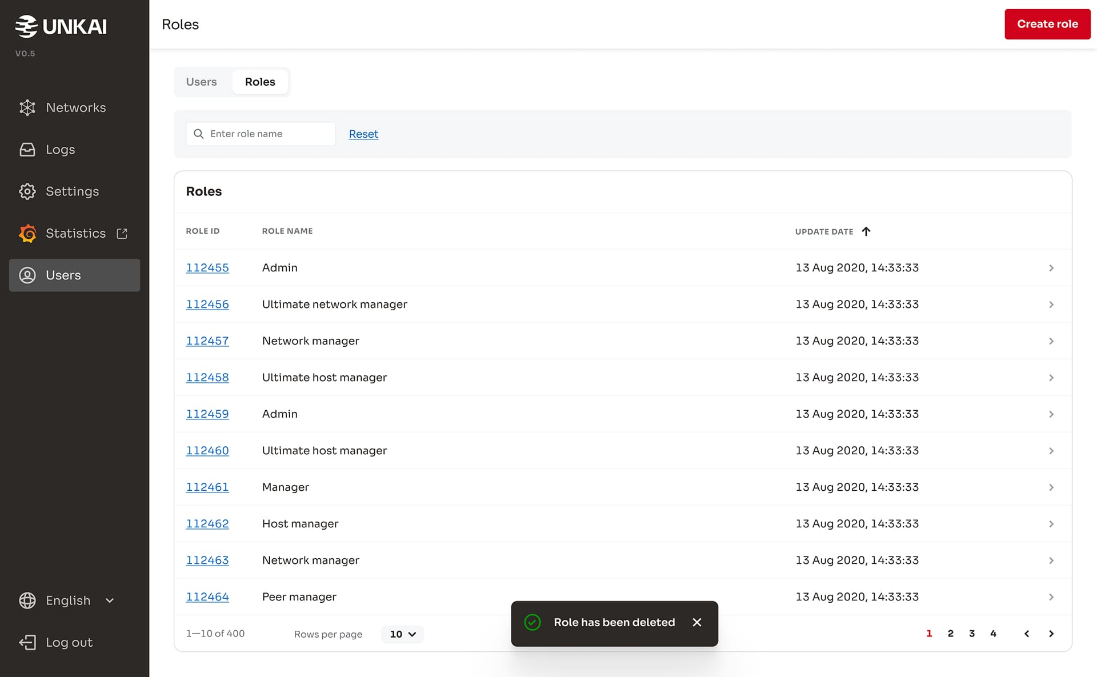Click the Reset link next to search
Screen dimensions: 1097x677
coord(363,134)
